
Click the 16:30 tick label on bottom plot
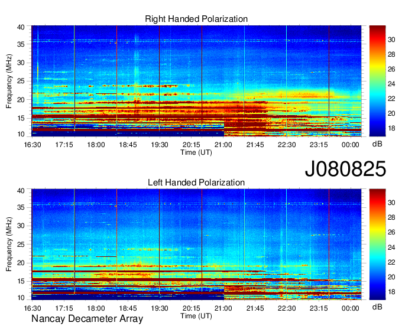pos(33,308)
